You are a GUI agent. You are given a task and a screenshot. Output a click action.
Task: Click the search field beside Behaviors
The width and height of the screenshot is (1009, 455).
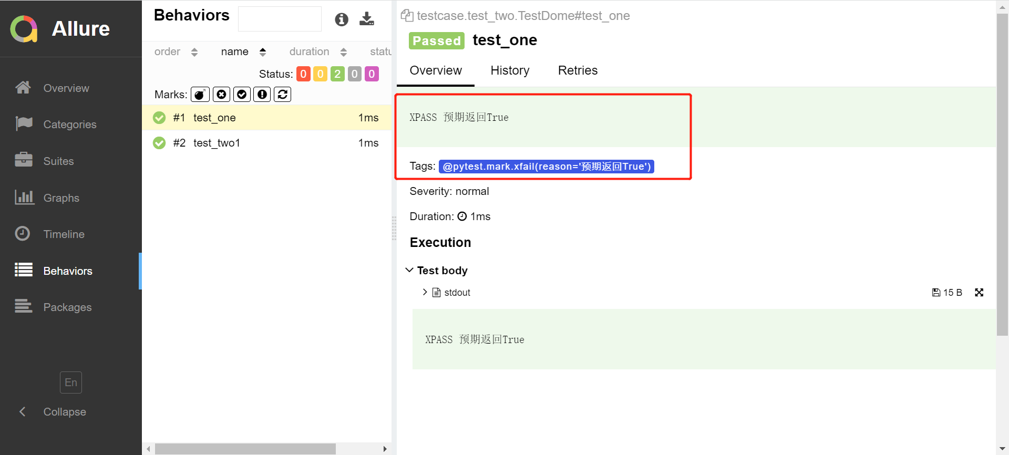pyautogui.click(x=280, y=19)
